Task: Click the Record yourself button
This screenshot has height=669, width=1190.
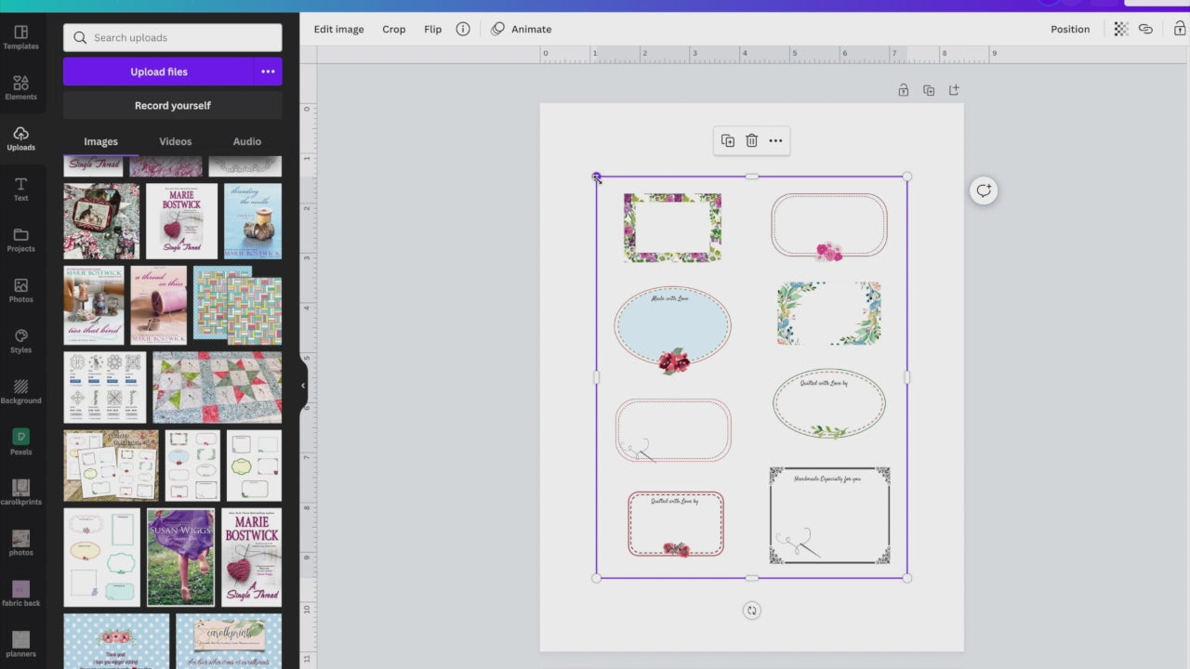Action: pos(173,105)
